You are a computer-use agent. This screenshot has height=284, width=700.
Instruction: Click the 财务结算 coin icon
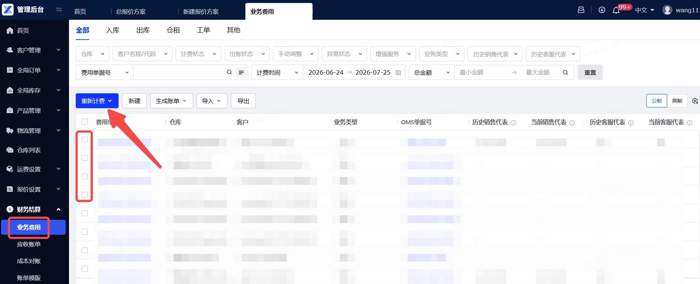pos(10,209)
